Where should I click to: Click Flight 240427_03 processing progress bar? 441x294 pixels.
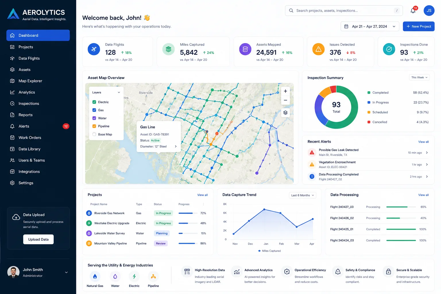[401, 207]
